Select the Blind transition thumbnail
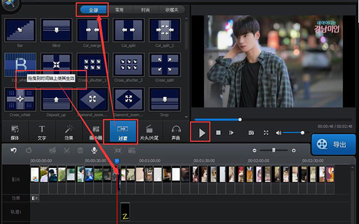This screenshot has height=224, width=359. click(56, 30)
